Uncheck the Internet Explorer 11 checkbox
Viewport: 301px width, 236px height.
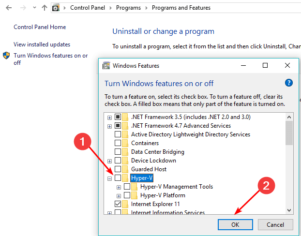[x=118, y=204]
